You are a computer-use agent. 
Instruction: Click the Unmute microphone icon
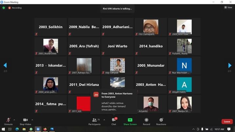coord(8,120)
